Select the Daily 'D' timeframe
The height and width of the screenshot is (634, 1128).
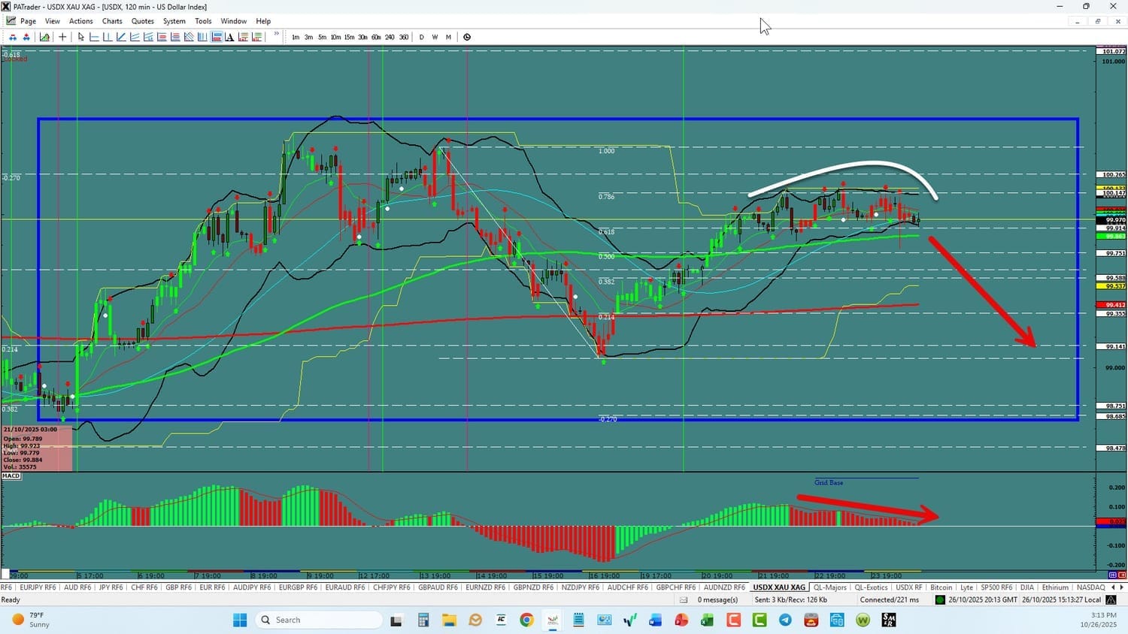[421, 37]
